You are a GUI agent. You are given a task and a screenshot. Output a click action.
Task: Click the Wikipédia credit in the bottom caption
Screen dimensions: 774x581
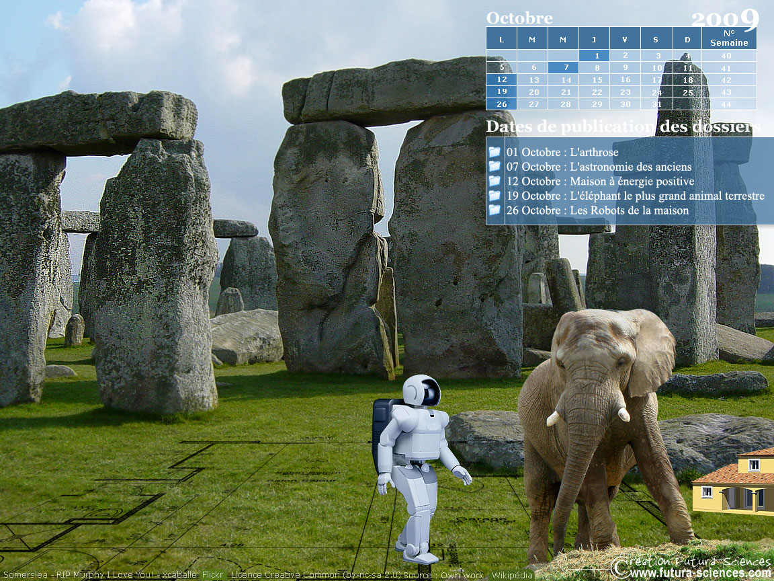(x=511, y=575)
